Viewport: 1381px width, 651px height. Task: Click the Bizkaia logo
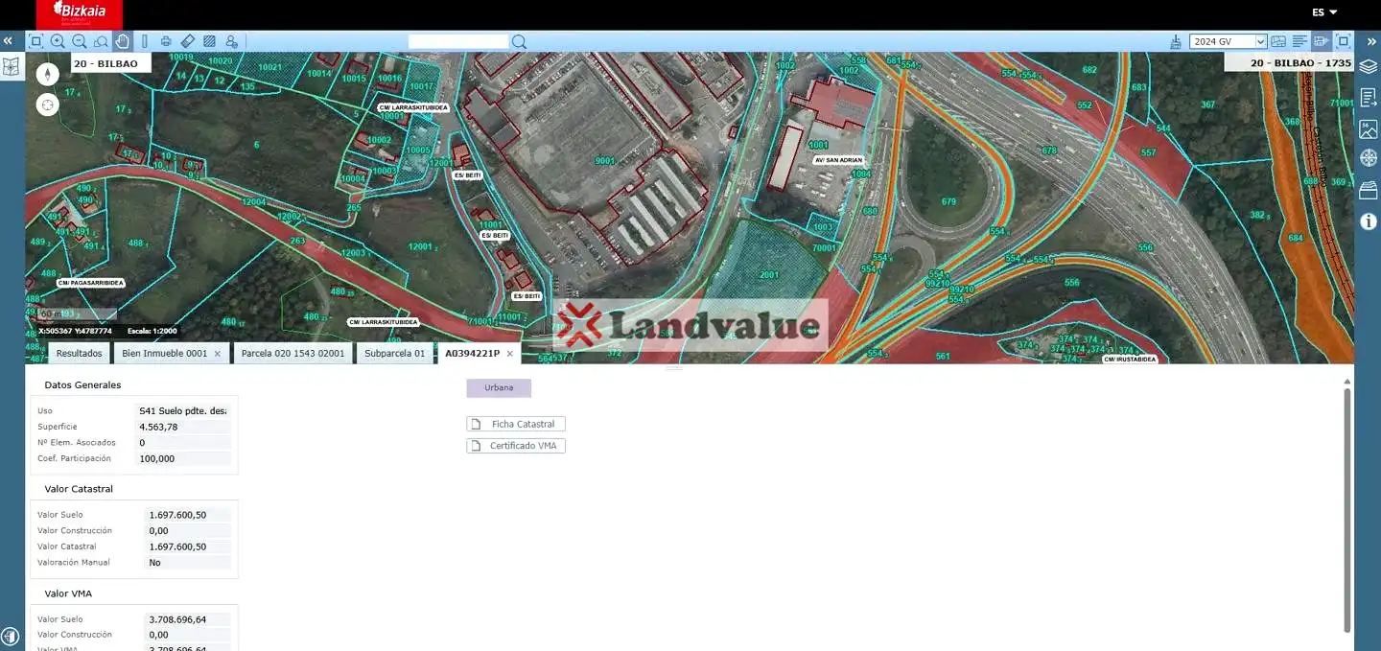click(80, 14)
